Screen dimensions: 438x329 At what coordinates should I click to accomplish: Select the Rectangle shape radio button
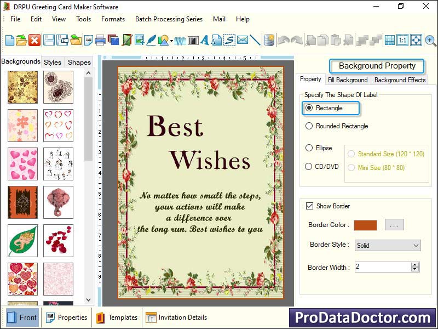(310, 109)
